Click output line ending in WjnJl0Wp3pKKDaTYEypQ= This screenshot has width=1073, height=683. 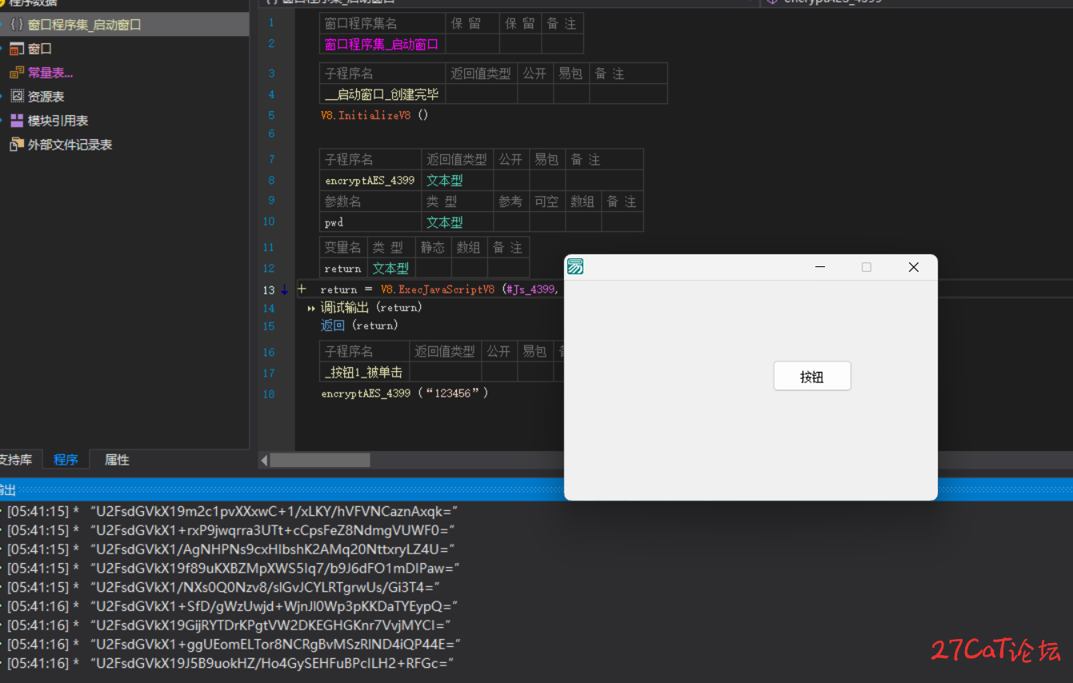click(233, 606)
